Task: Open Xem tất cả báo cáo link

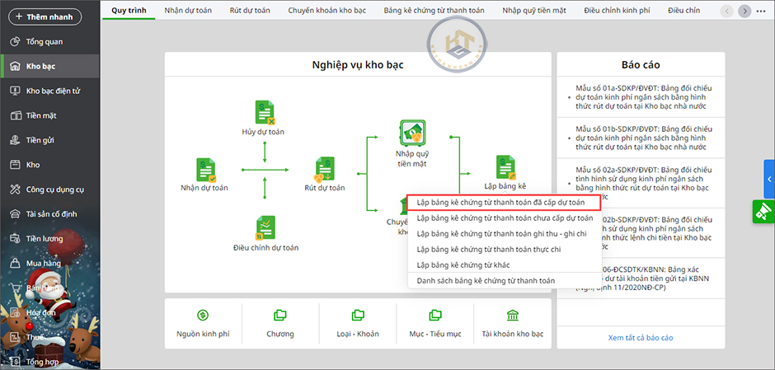Action: (641, 338)
